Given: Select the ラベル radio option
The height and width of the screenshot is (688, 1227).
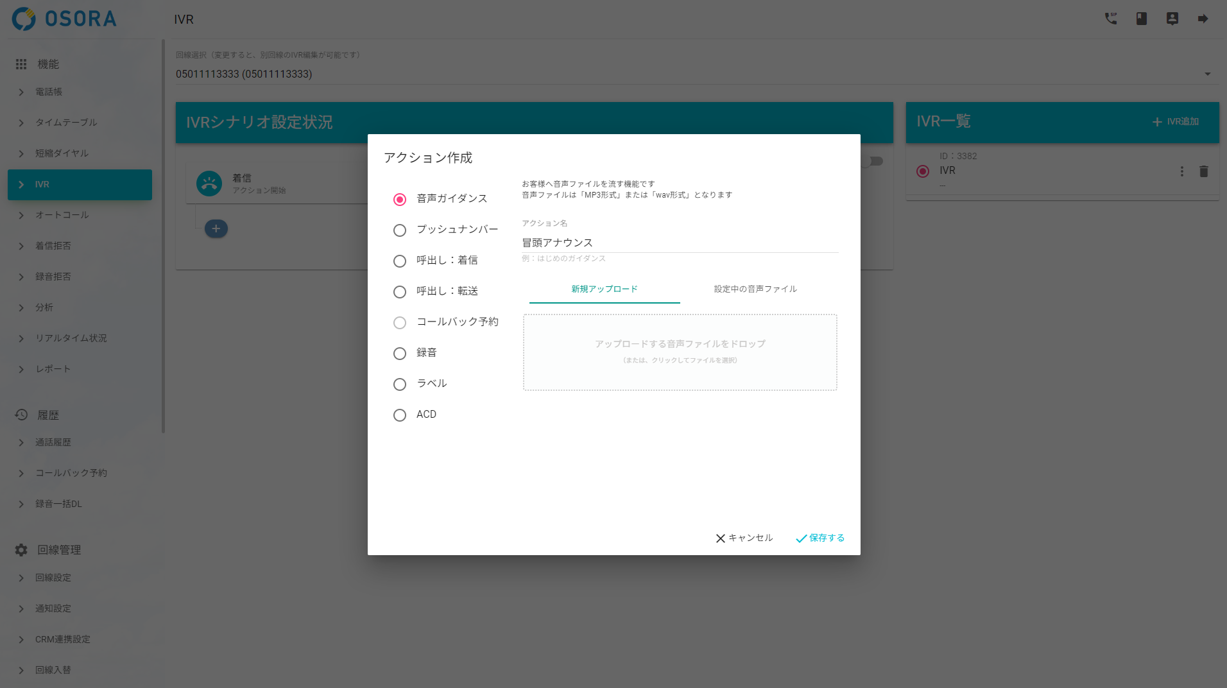Looking at the screenshot, I should coord(400,384).
